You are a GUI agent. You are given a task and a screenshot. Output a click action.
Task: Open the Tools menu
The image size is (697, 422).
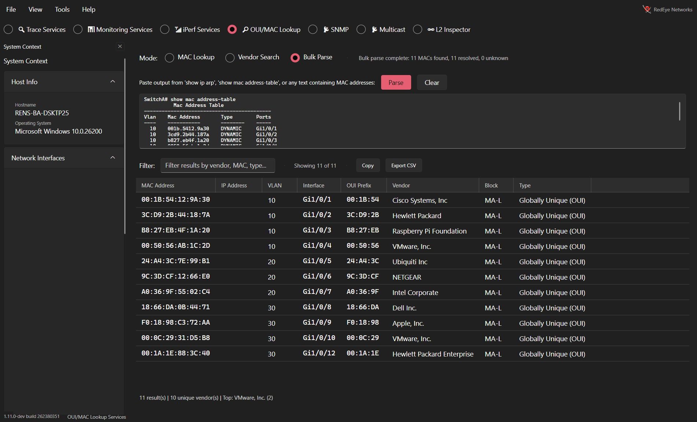(62, 10)
